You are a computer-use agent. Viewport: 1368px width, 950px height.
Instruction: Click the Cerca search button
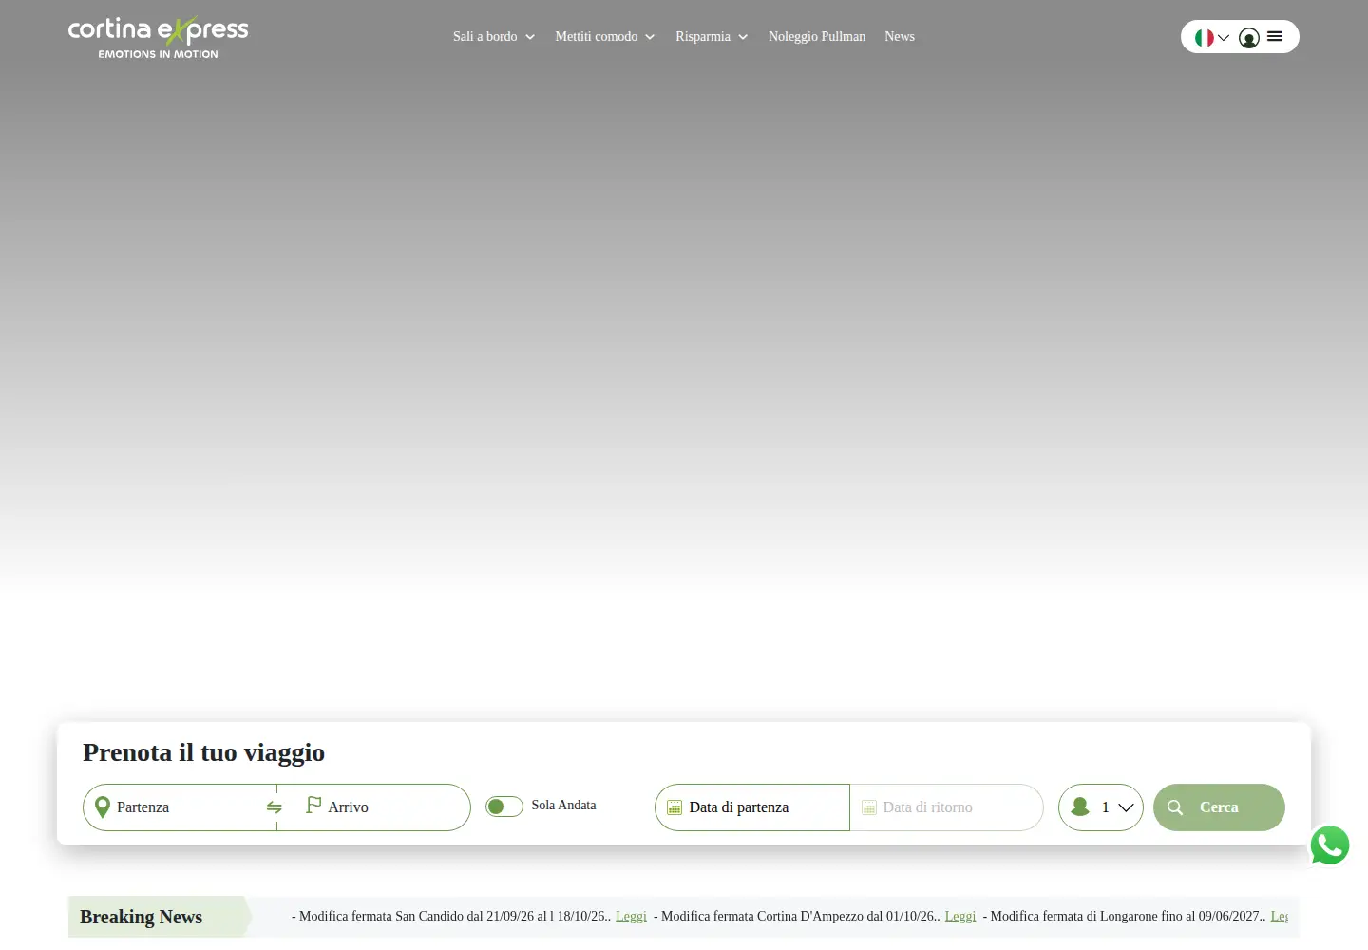[x=1219, y=807]
